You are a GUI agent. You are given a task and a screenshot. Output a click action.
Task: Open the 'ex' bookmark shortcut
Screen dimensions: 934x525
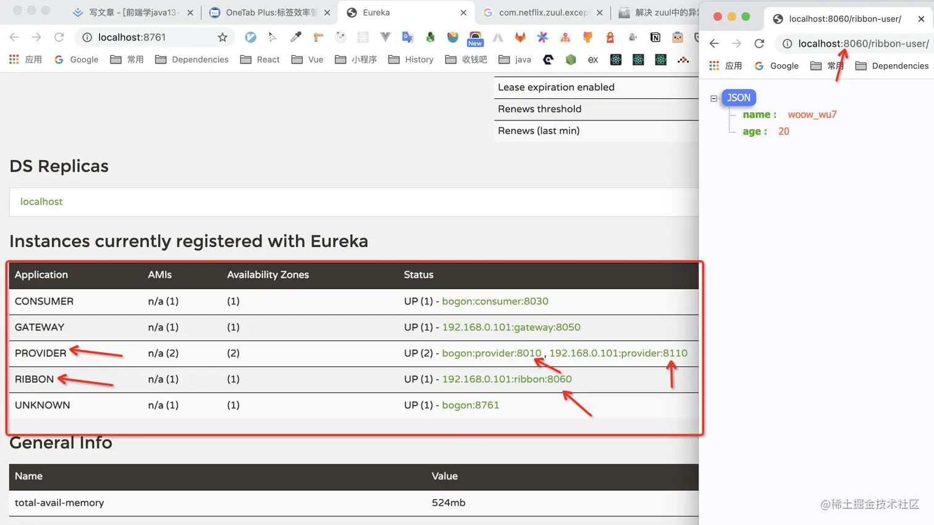[x=593, y=59]
